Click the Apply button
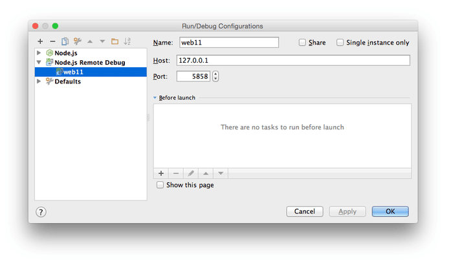The height and width of the screenshot is (260, 453). pos(348,211)
